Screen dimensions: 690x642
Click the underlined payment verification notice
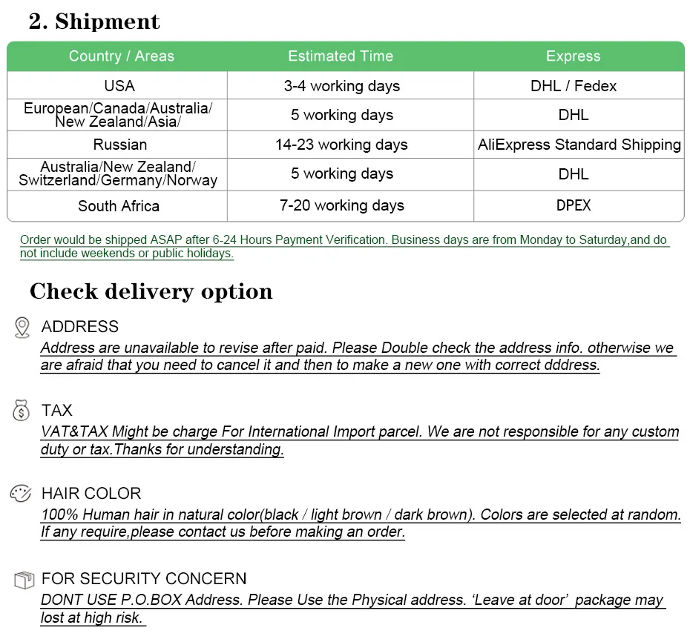[x=344, y=246]
